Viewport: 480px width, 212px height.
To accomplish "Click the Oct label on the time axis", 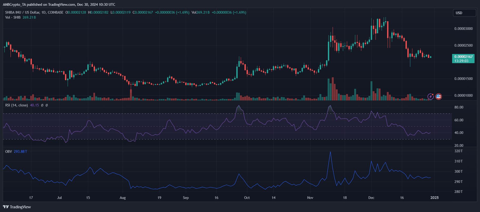I will [247, 198].
